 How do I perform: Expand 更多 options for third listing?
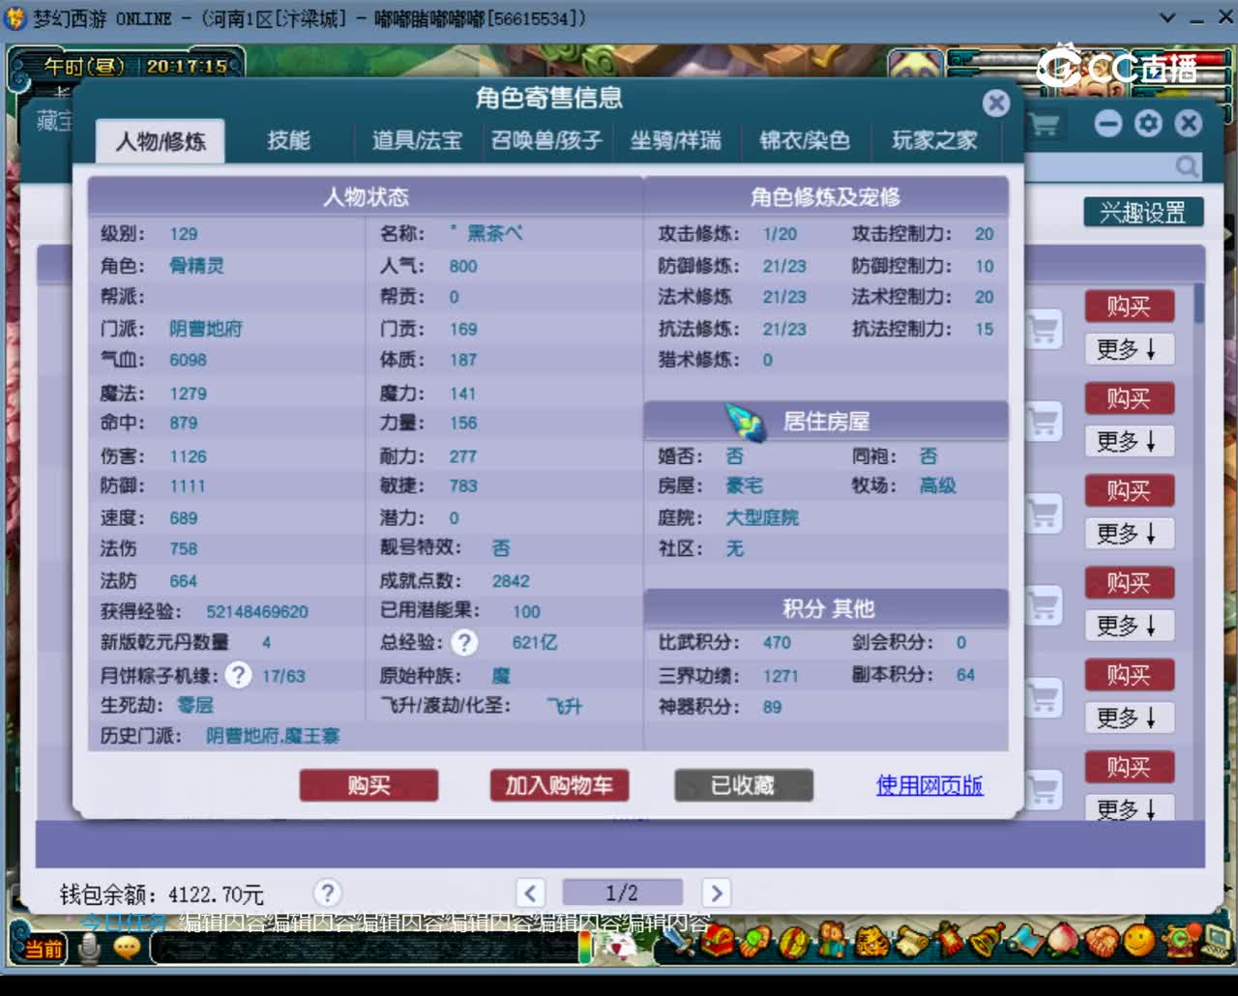pos(1128,533)
